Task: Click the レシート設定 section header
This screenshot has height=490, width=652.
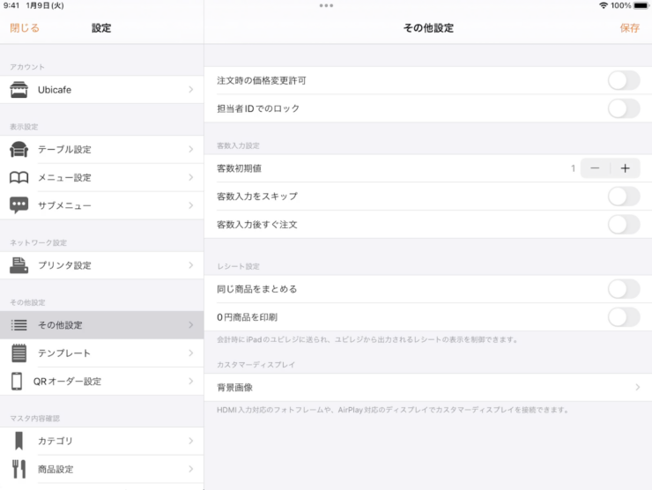Action: (238, 266)
